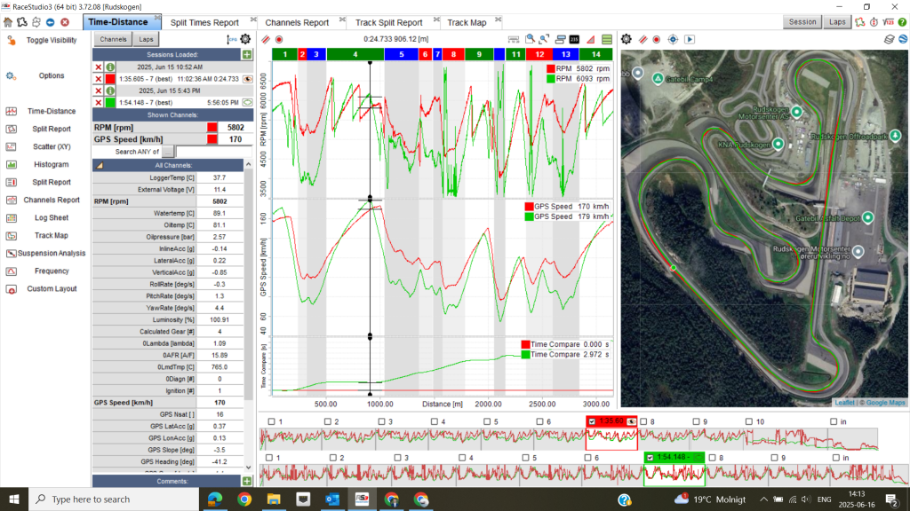
Task: Check lap 3 in the second session strip
Action: 397,458
